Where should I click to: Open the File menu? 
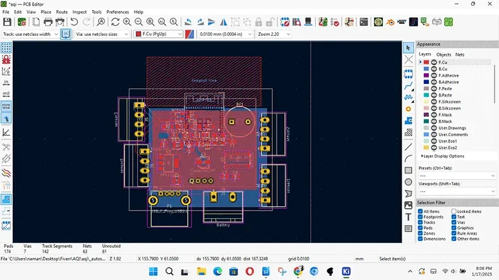point(6,12)
